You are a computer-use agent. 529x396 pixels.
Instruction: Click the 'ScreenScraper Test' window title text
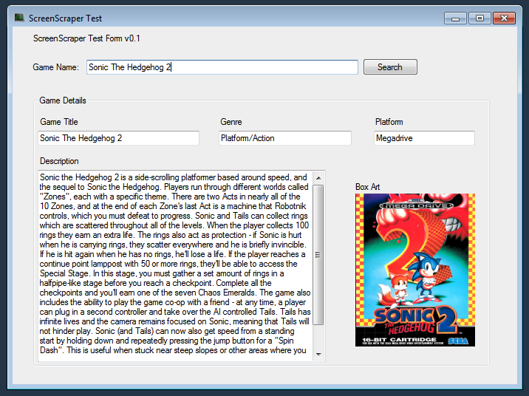point(65,18)
